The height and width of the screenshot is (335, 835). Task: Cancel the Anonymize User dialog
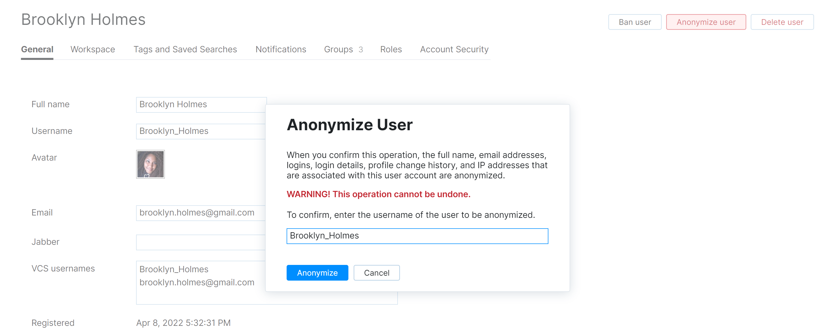[376, 273]
